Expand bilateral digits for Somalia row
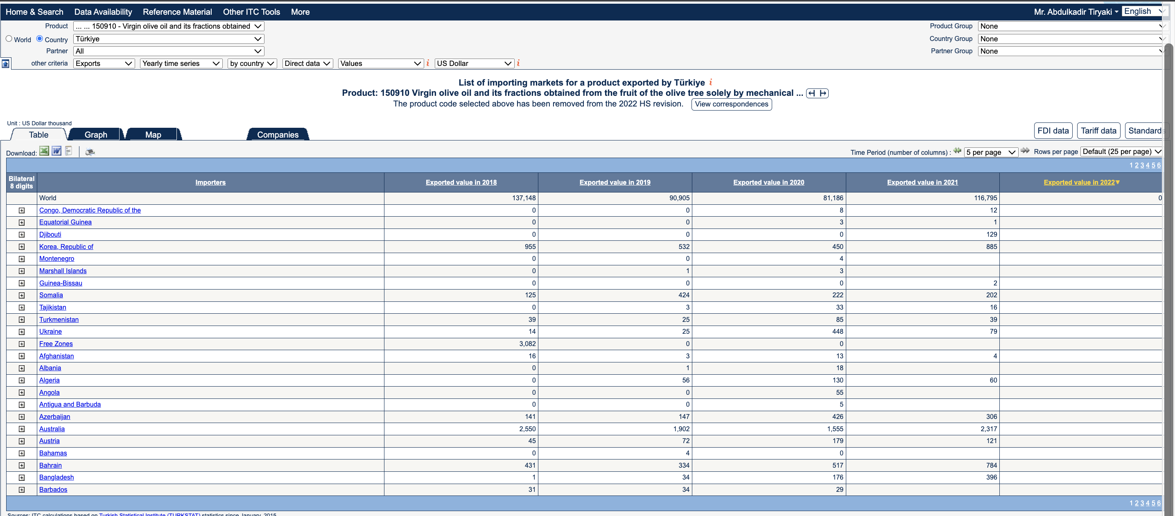Viewport: 1175px width, 516px height. click(x=21, y=296)
